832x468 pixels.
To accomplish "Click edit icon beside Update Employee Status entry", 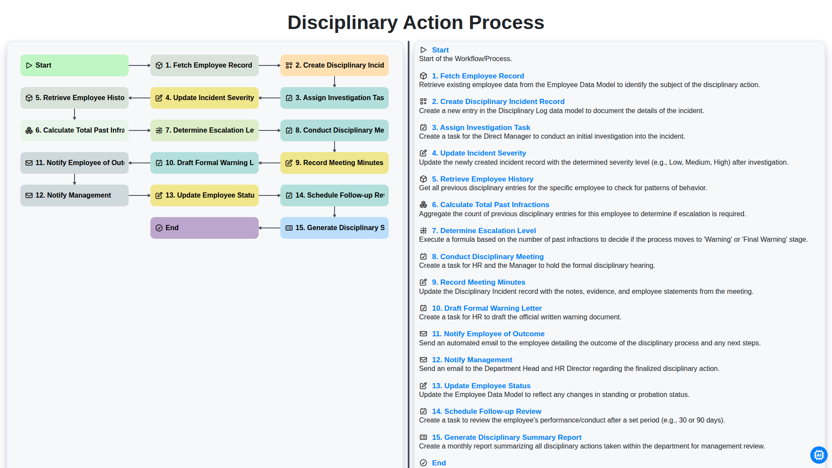I will click(x=423, y=386).
